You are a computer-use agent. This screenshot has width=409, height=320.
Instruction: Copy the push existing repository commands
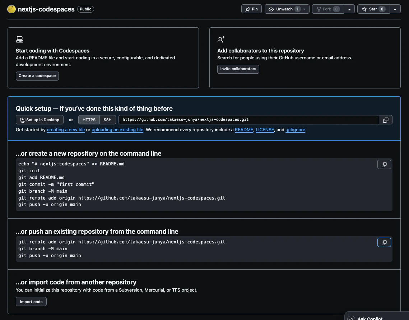pyautogui.click(x=384, y=242)
